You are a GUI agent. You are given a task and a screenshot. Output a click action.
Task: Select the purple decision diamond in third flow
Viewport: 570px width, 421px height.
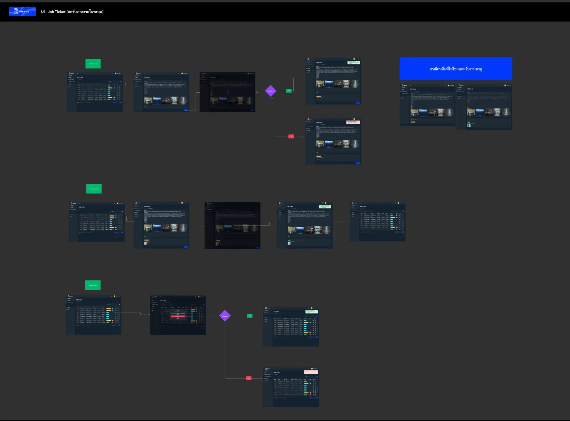225,315
